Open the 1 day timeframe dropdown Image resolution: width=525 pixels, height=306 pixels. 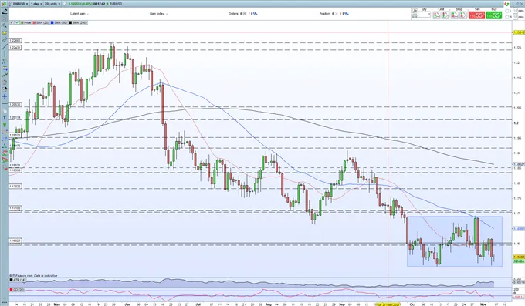36,4
